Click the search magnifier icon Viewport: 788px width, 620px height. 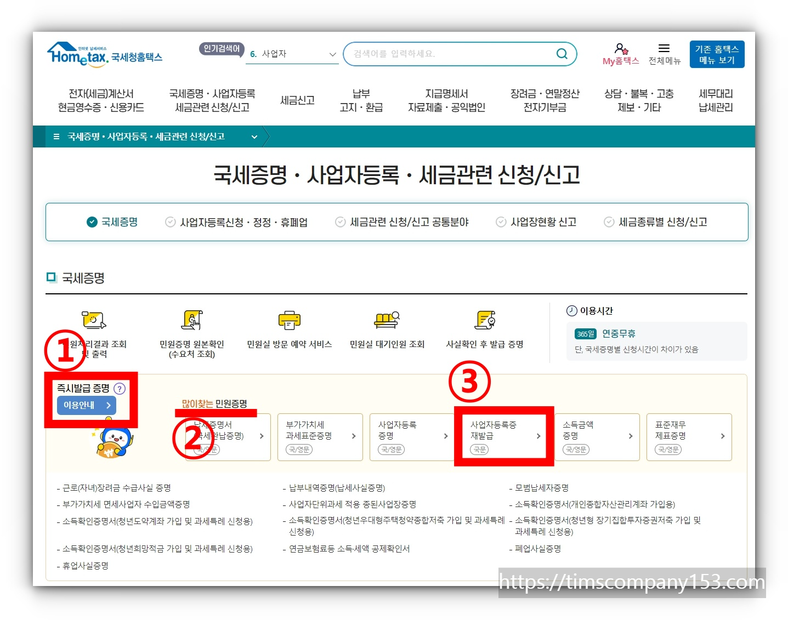(x=561, y=53)
